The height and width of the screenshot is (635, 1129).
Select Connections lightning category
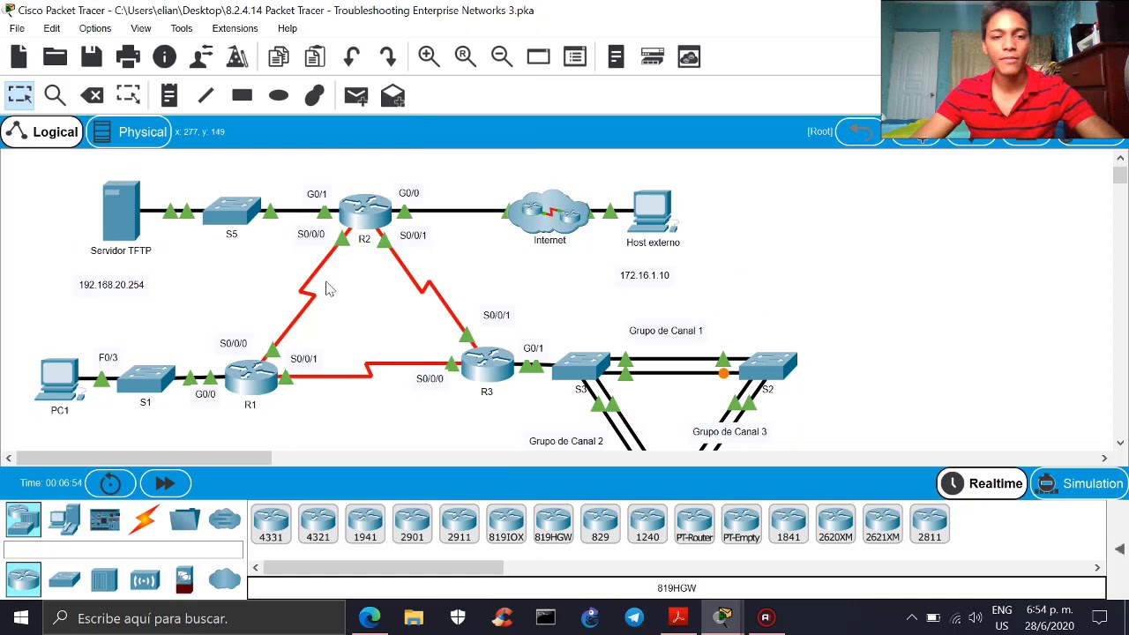point(145,519)
